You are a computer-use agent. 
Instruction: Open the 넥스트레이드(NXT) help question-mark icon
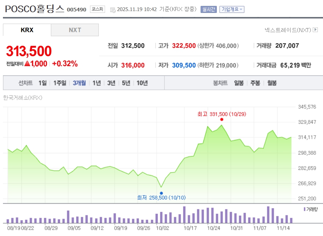tap(315, 30)
